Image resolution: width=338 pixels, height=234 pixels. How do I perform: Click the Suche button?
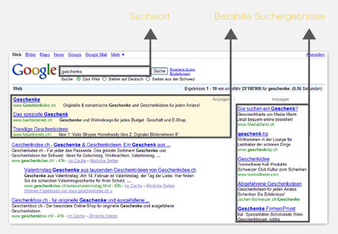click(159, 71)
